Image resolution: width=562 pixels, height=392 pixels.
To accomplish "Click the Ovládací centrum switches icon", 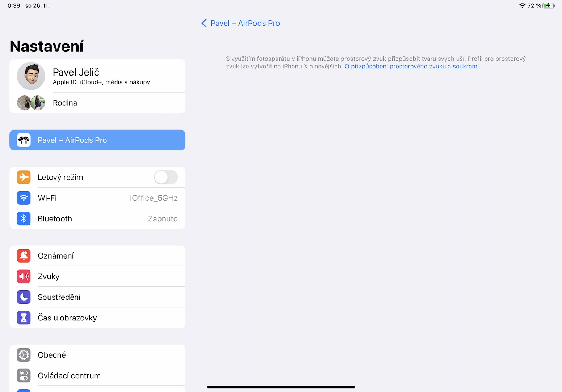I will [x=24, y=375].
